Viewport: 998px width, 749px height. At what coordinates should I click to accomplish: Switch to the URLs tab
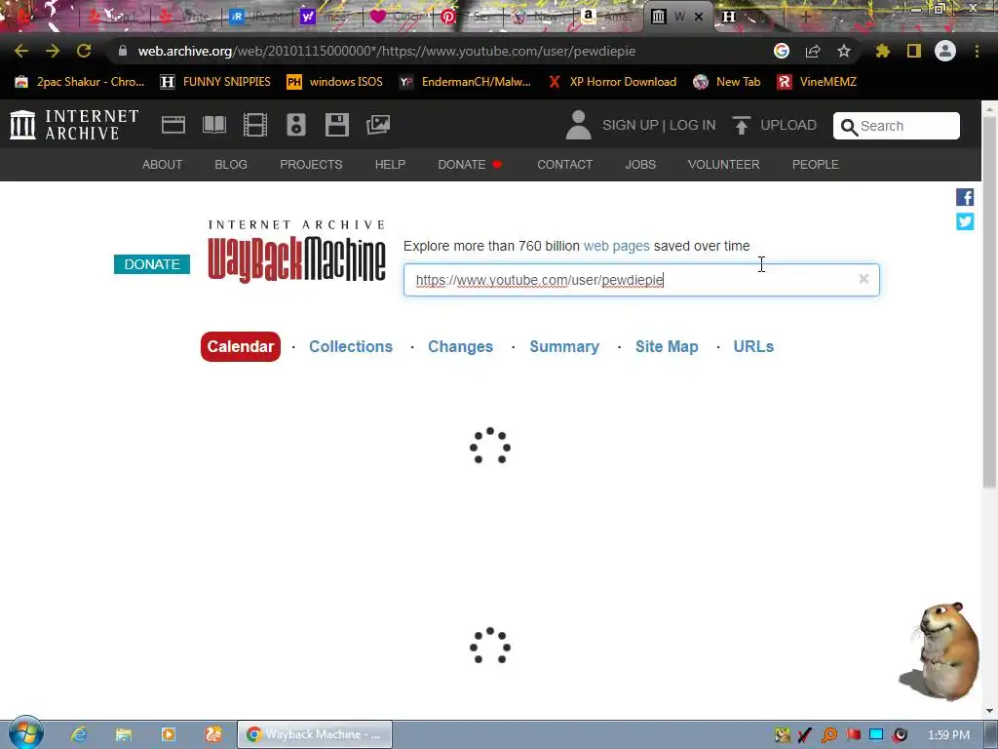pos(753,346)
